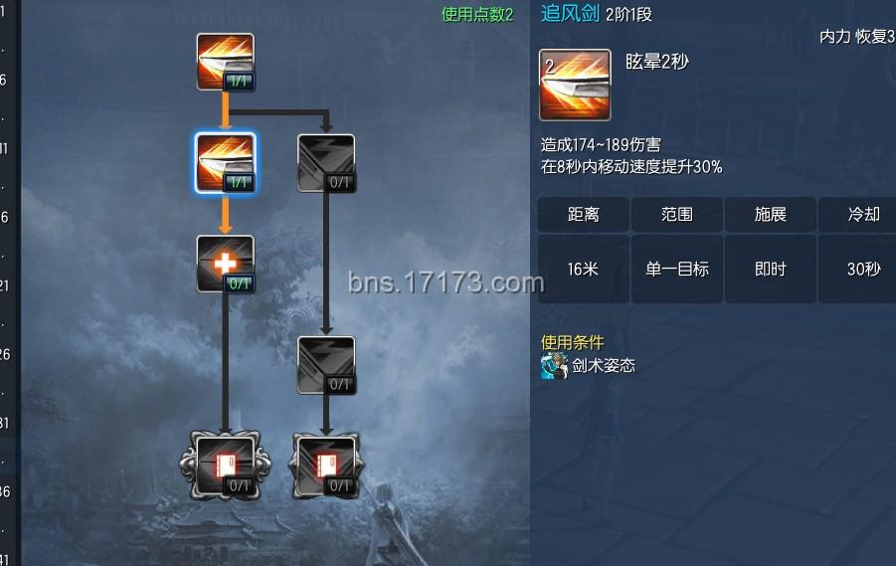This screenshot has height=566, width=896.
Task: Click the 30秒 cooldown value cell
Action: (860, 269)
